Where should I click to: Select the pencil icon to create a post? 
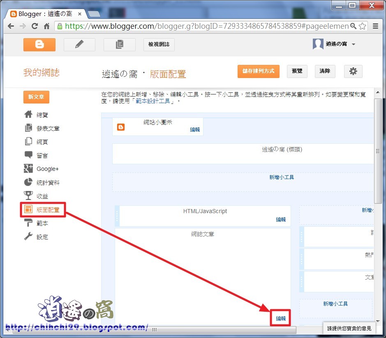point(79,44)
